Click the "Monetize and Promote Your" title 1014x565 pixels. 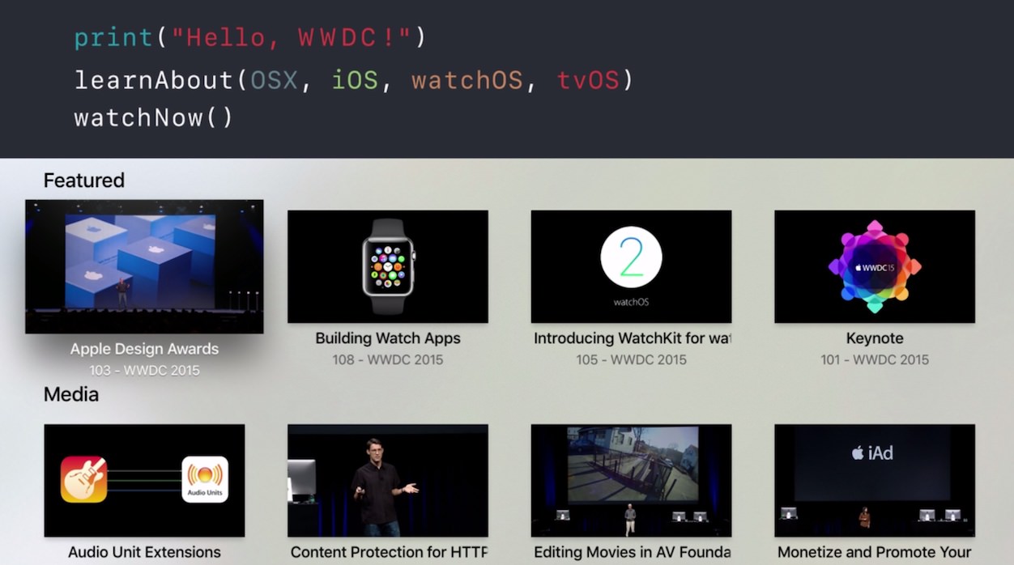875,552
